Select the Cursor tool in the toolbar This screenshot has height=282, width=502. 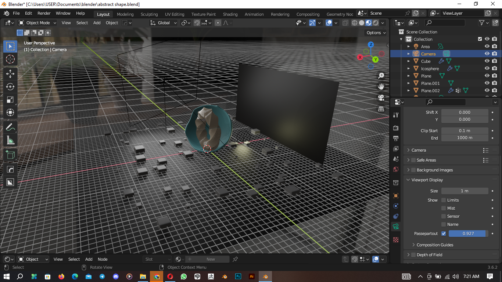tap(10, 59)
